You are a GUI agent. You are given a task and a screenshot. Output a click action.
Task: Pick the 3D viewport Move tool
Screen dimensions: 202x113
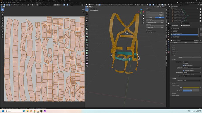click(x=87, y=15)
